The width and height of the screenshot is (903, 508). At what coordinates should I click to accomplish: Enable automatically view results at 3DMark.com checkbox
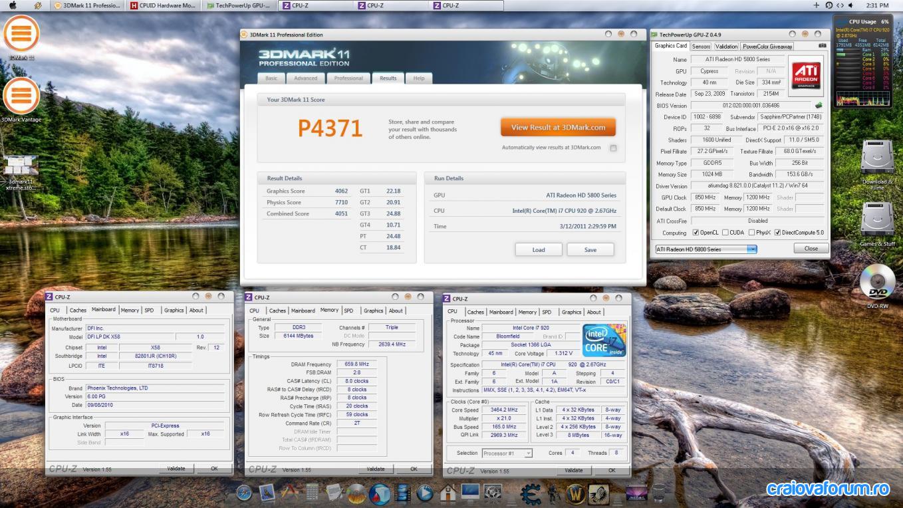(613, 148)
